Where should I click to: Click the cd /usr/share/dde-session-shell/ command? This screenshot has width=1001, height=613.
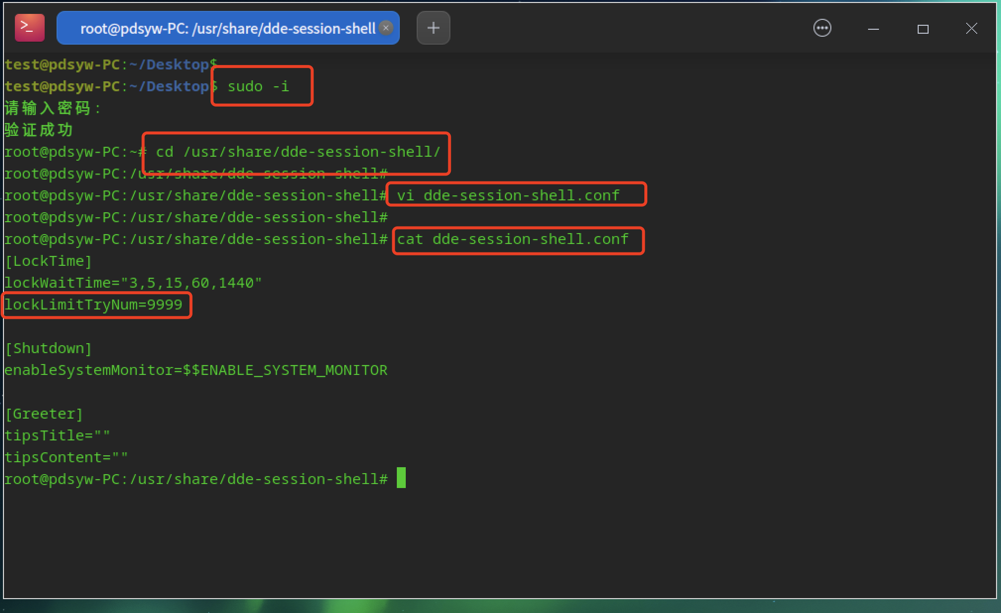pyautogui.click(x=298, y=152)
